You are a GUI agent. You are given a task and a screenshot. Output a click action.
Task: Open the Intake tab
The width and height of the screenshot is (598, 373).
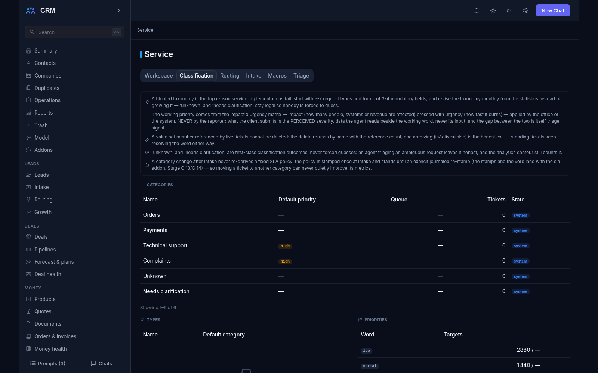pos(254,76)
